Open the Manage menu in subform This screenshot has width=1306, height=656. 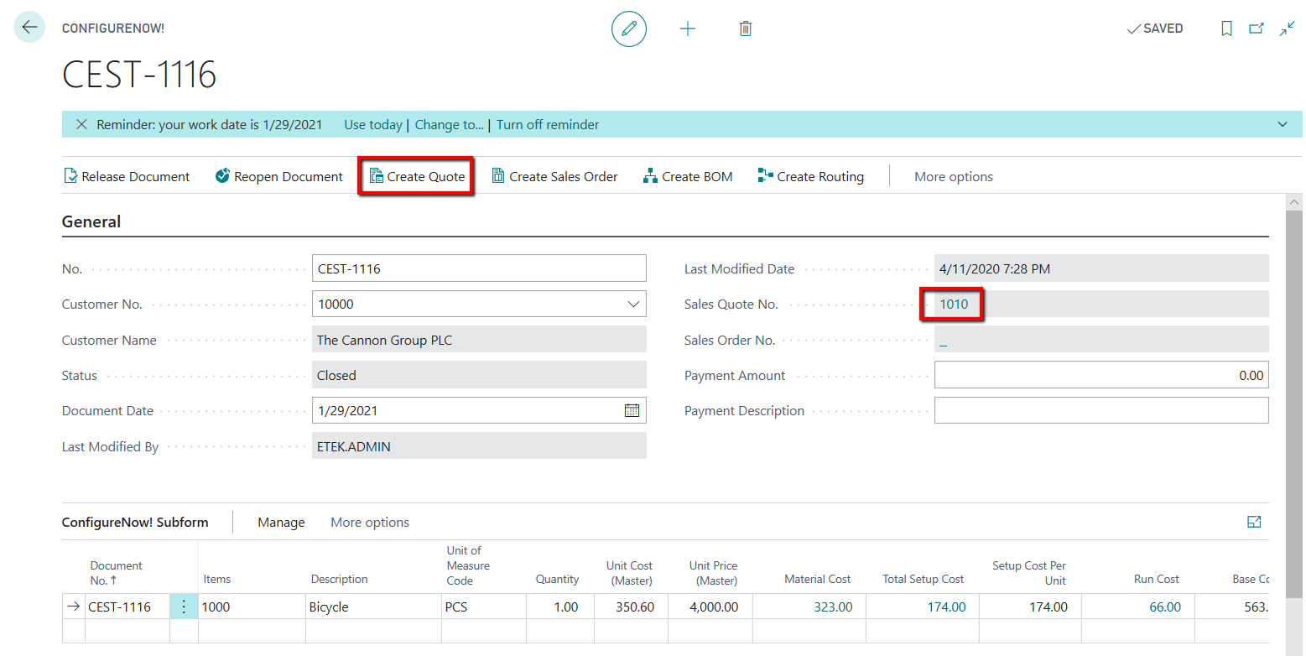point(281,522)
